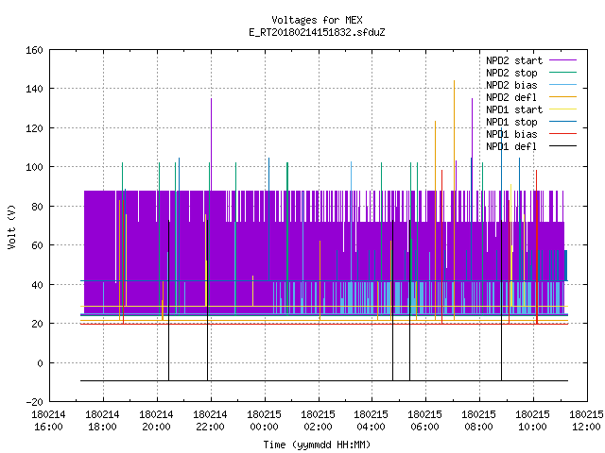Image resolution: width=605 pixels, height=453 pixels.
Task: Click the x-axis tick '180215 12:00'
Action: pyautogui.click(x=586, y=421)
